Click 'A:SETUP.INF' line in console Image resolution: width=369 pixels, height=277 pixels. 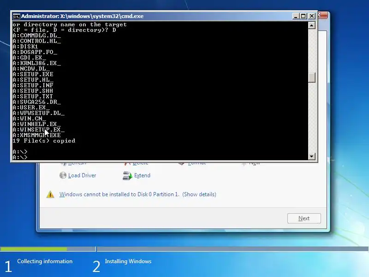click(33, 85)
